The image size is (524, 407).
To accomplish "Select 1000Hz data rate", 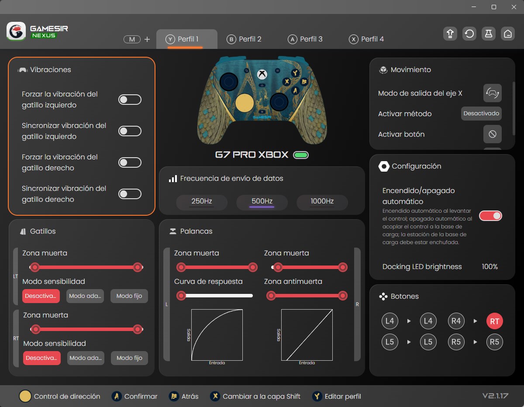I will [x=322, y=202].
